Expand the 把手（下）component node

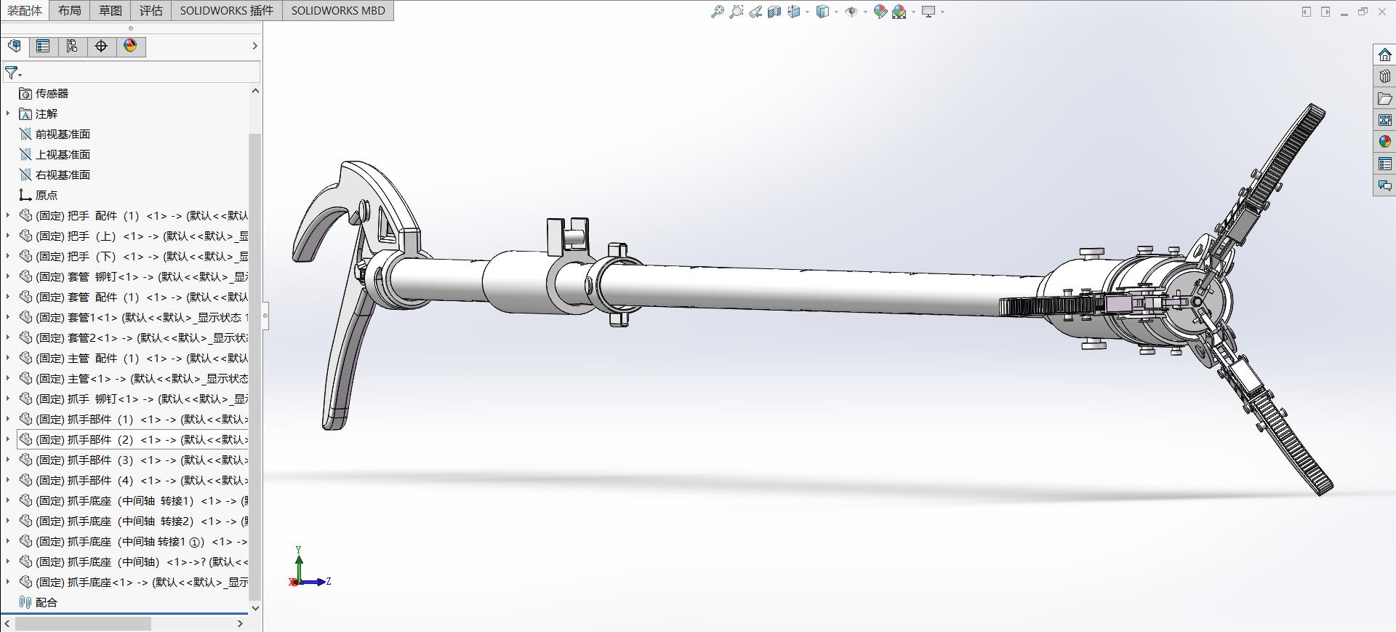click(x=8, y=256)
